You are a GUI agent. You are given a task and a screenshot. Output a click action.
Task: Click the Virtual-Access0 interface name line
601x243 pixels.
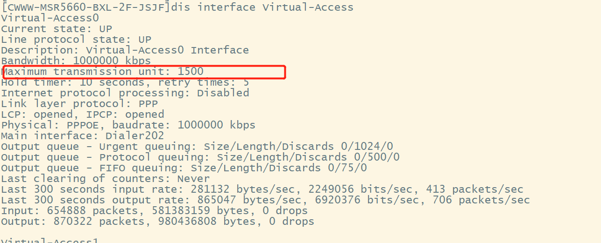[x=50, y=18]
